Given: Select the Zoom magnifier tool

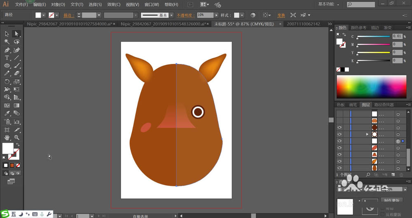Looking at the screenshot, I should point(16,137).
